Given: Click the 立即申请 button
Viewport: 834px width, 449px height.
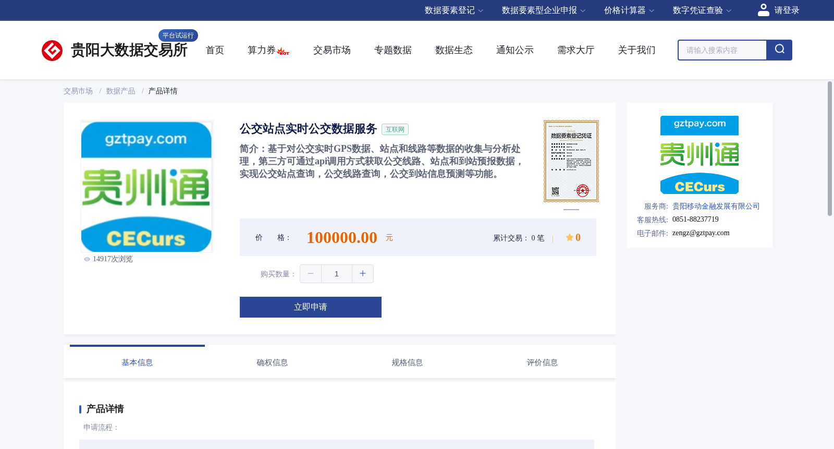Looking at the screenshot, I should (x=311, y=307).
